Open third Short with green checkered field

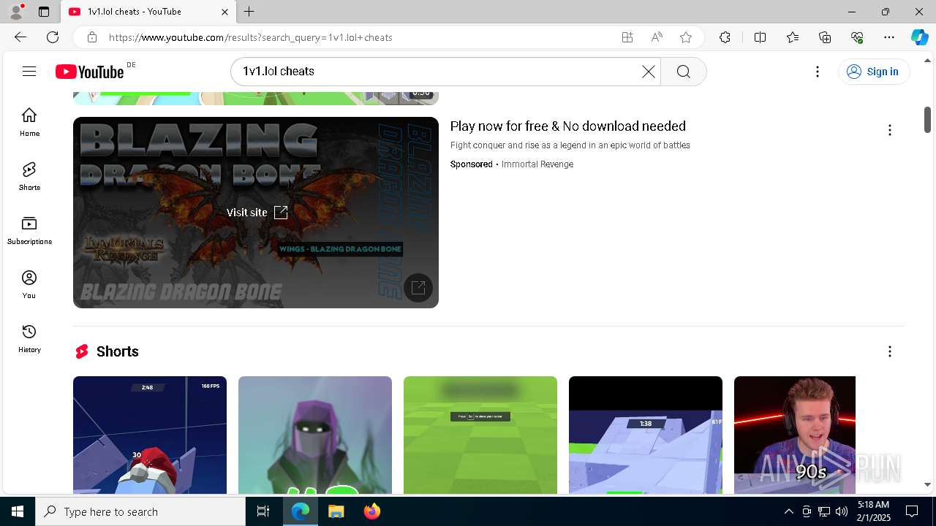coord(480,435)
